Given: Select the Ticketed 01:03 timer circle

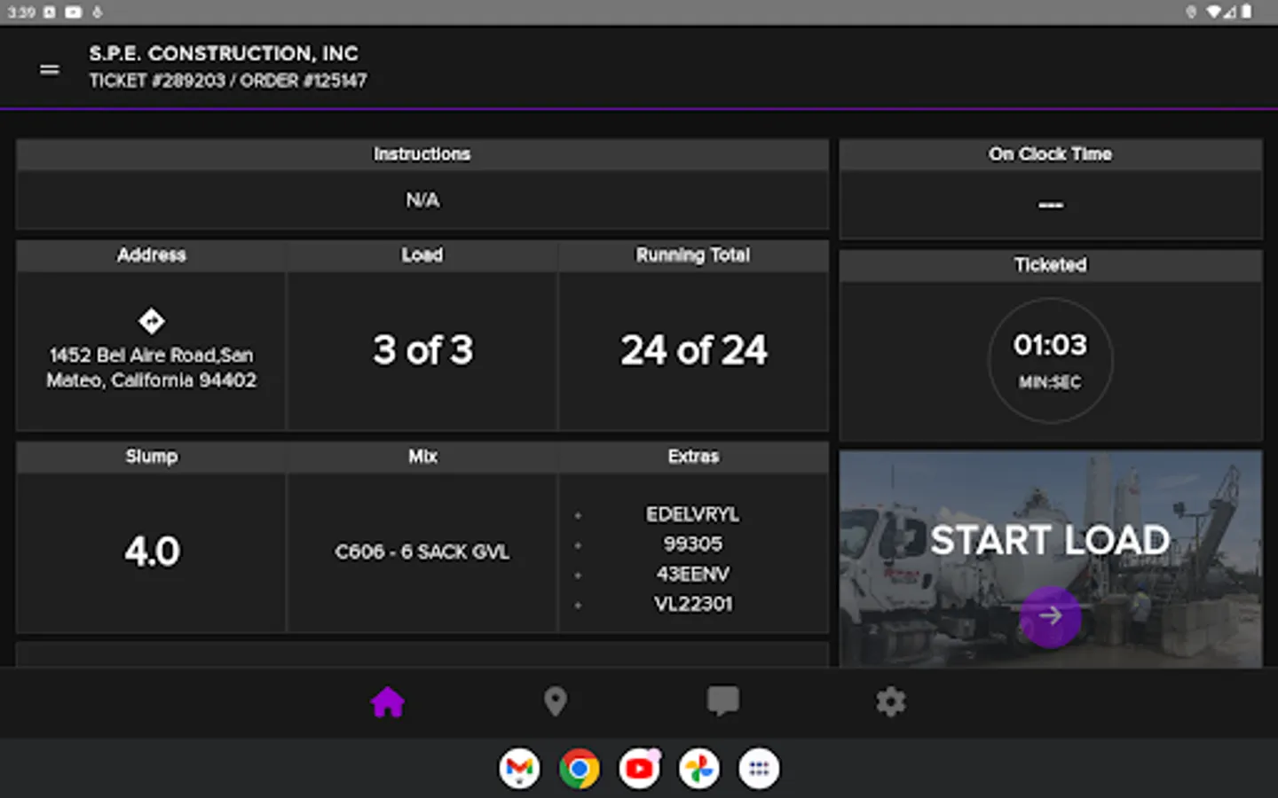Looking at the screenshot, I should pyautogui.click(x=1050, y=359).
